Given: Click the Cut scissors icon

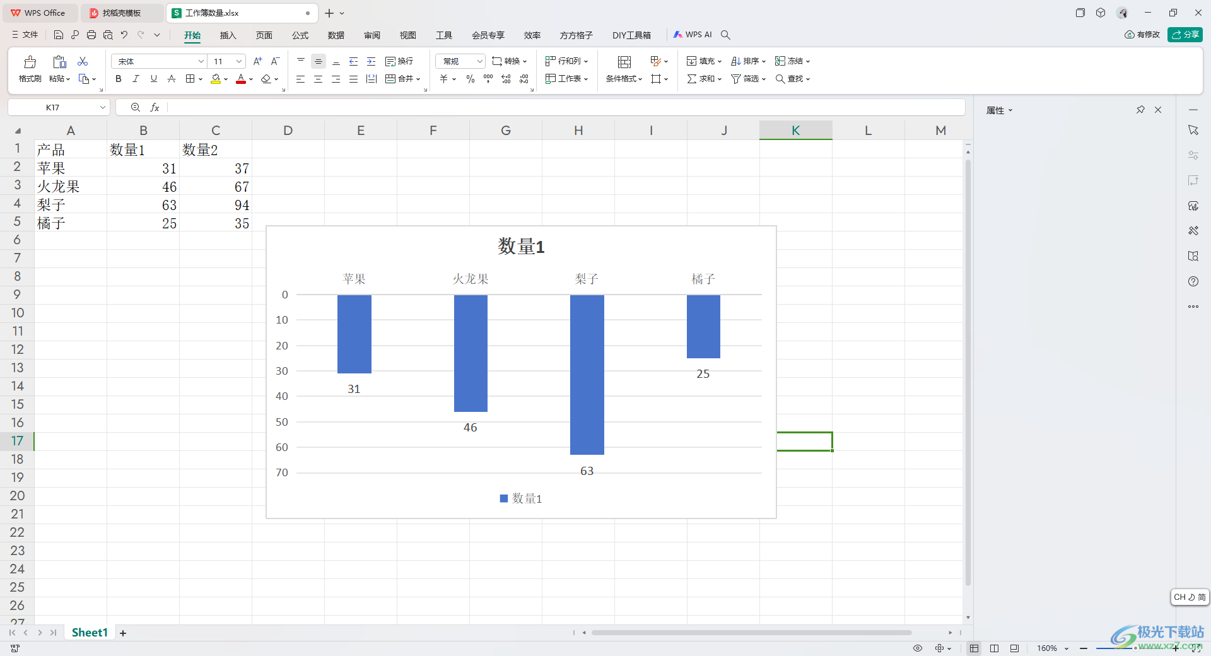Looking at the screenshot, I should [83, 61].
